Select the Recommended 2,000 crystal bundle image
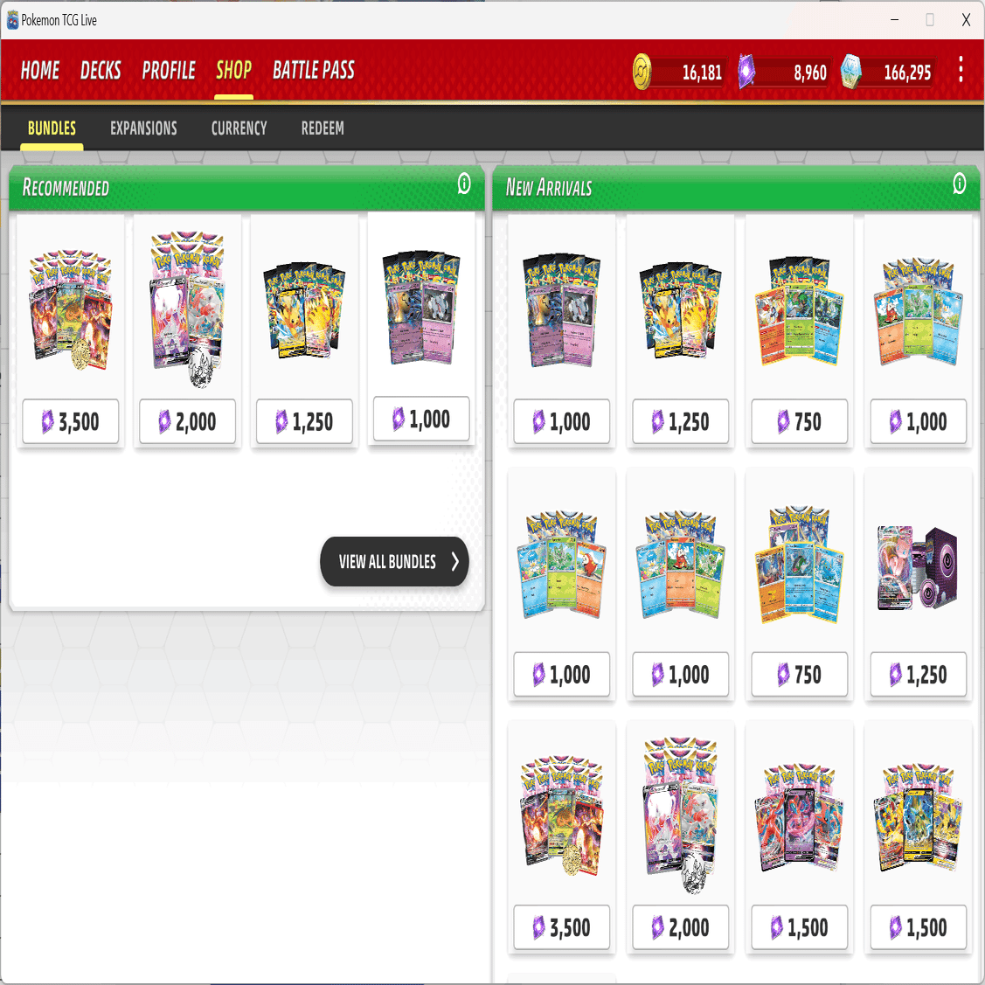985x985 pixels. tap(187, 308)
